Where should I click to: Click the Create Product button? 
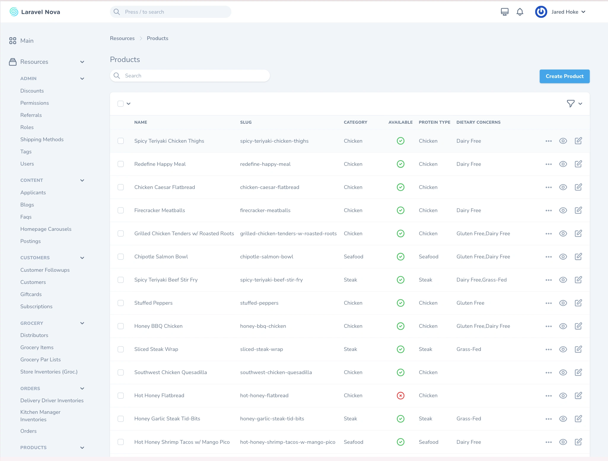pyautogui.click(x=564, y=76)
